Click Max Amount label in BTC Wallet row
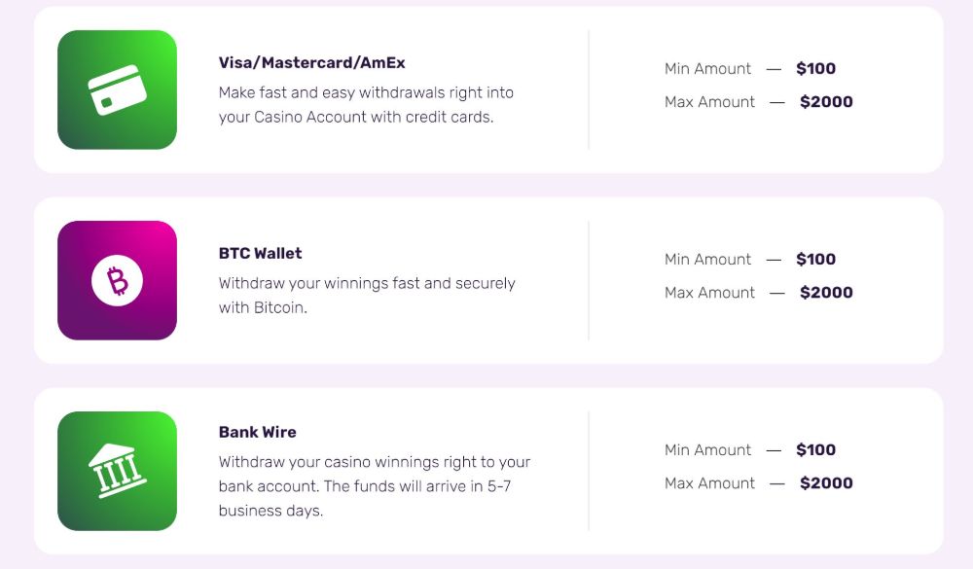Image resolution: width=973 pixels, height=569 pixels. 709,292
